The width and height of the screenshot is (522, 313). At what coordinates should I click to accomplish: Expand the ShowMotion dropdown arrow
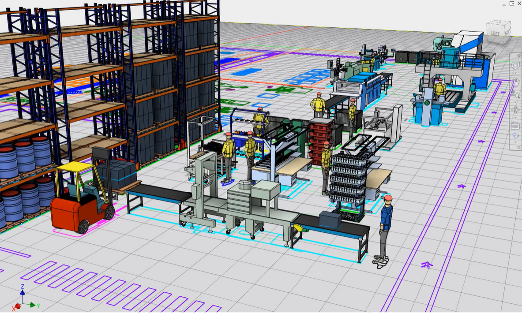click(x=515, y=142)
